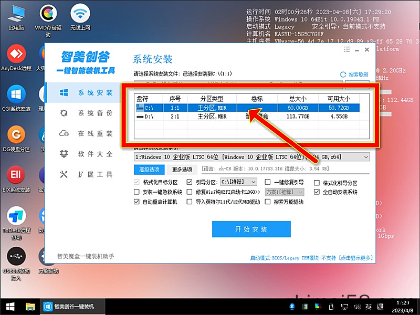Click the 英 input language indicator
Image resolution: width=420 pixels, height=315 pixels.
(x=369, y=307)
